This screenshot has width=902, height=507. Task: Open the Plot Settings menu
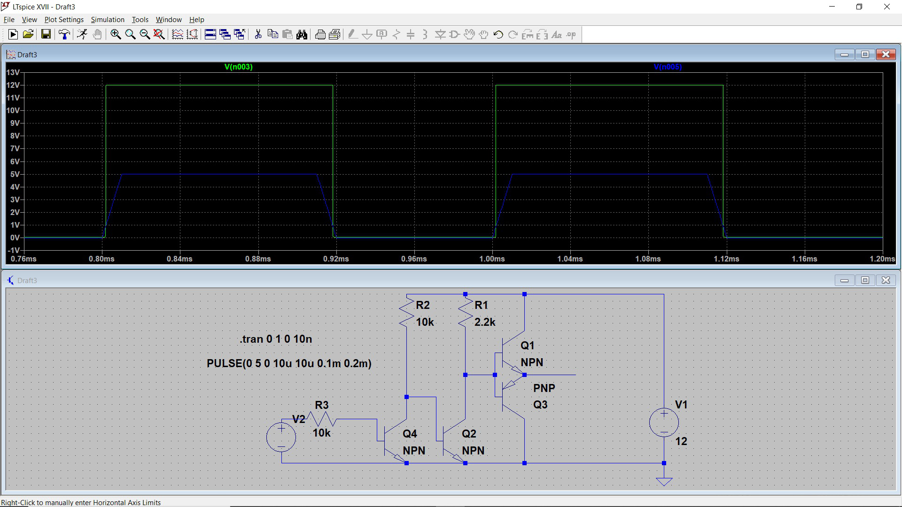pos(64,20)
